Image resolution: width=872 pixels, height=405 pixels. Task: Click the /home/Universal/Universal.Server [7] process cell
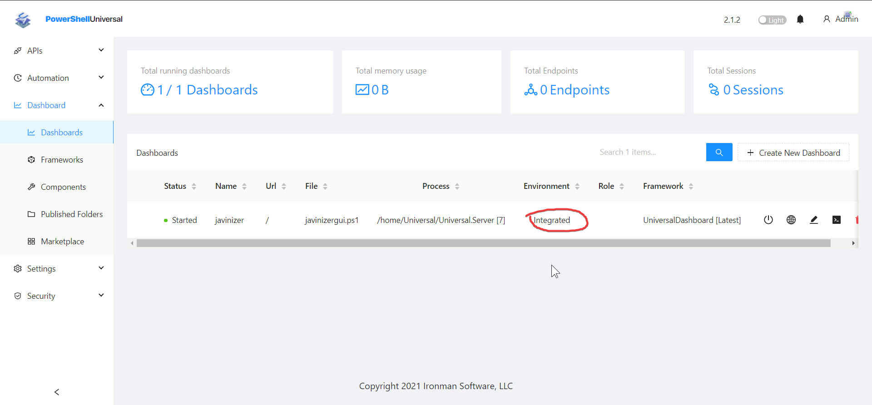(x=441, y=220)
